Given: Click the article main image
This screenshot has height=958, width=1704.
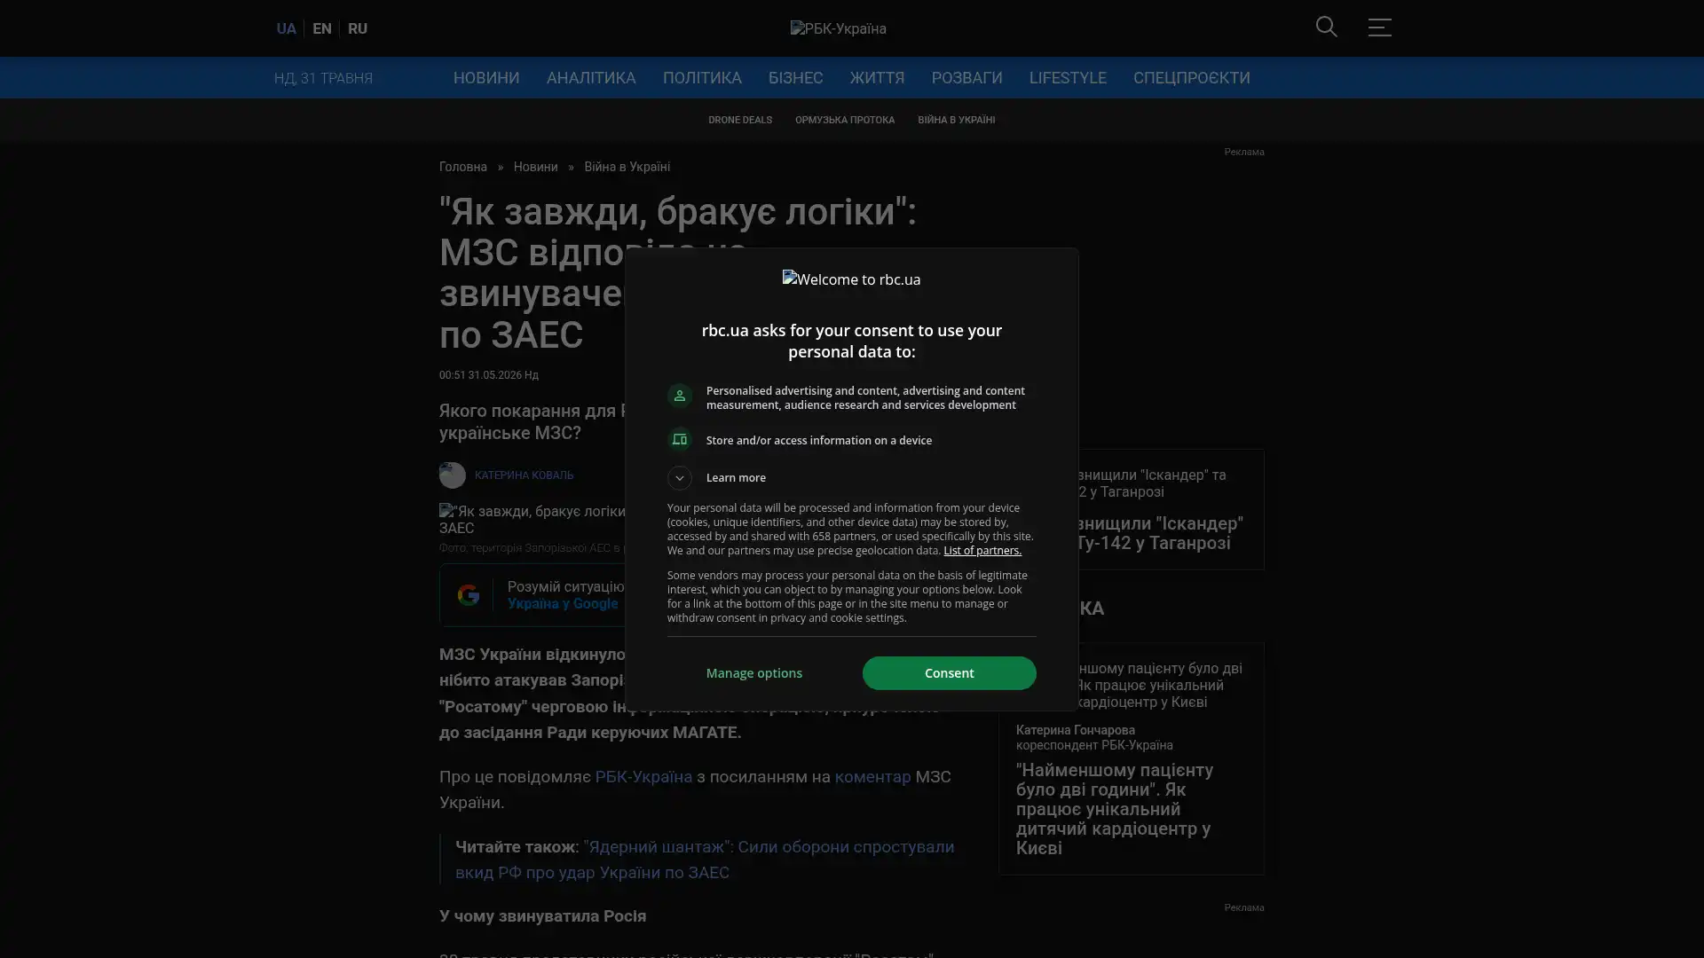Looking at the screenshot, I should coord(532,520).
